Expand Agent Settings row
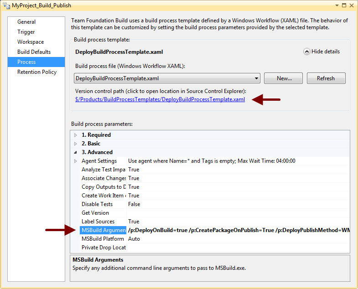This screenshot has height=289, width=358. pyautogui.click(x=75, y=161)
